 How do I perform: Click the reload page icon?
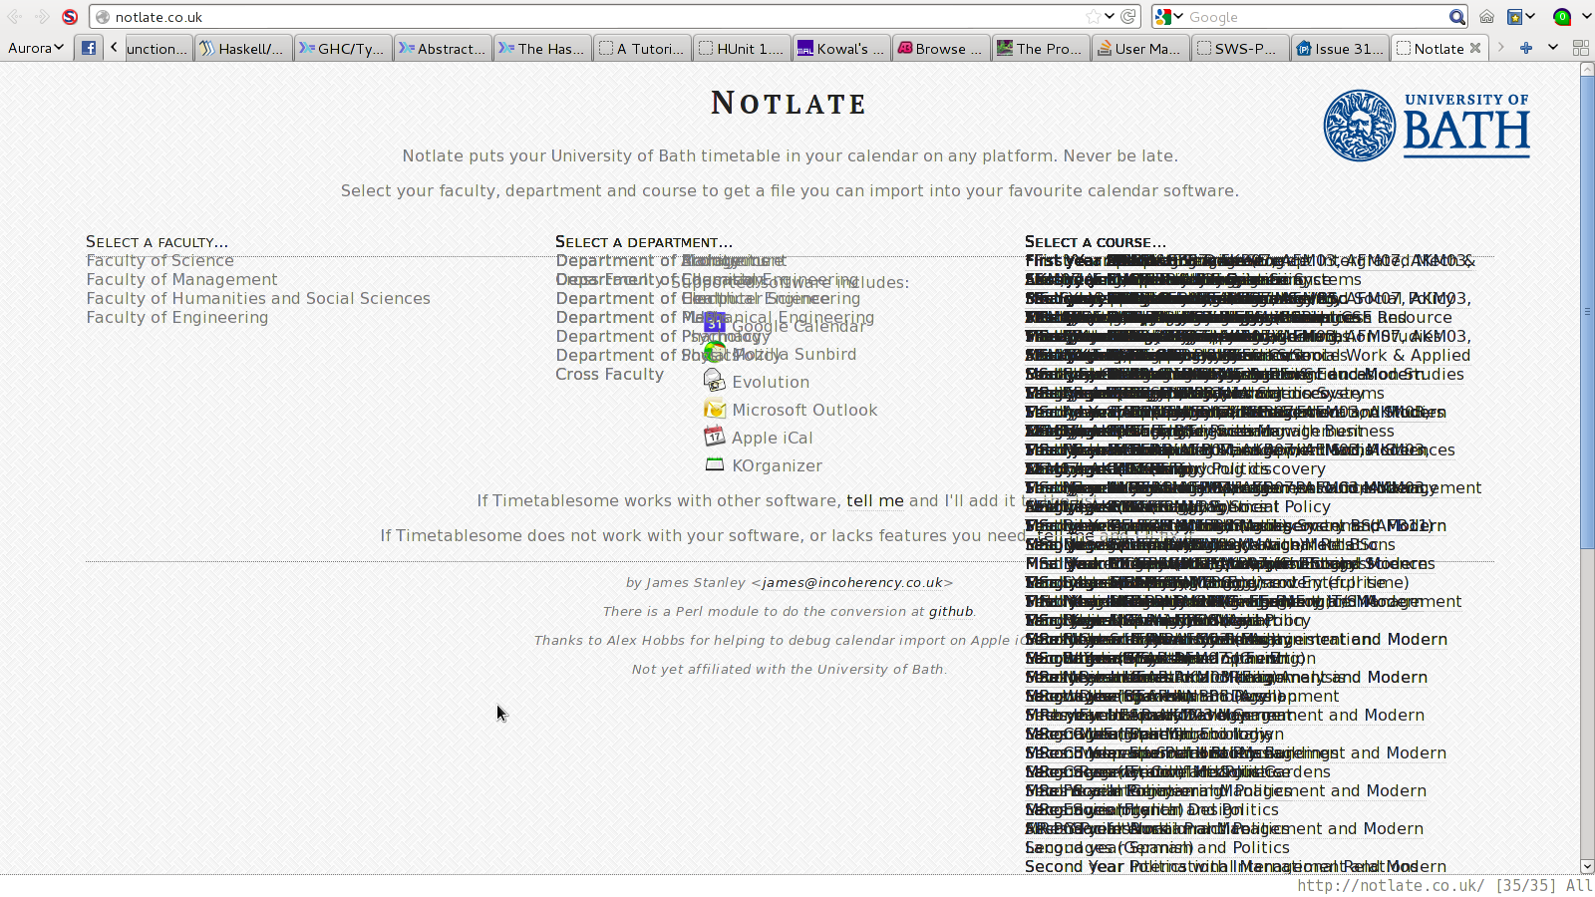[1128, 17]
